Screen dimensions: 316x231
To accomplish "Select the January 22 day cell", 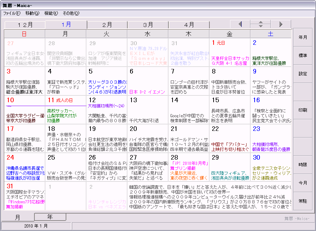I will (229, 139).
